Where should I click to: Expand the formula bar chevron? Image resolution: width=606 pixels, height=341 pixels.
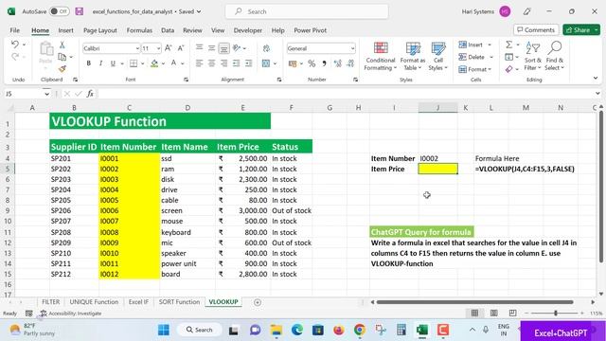point(597,94)
